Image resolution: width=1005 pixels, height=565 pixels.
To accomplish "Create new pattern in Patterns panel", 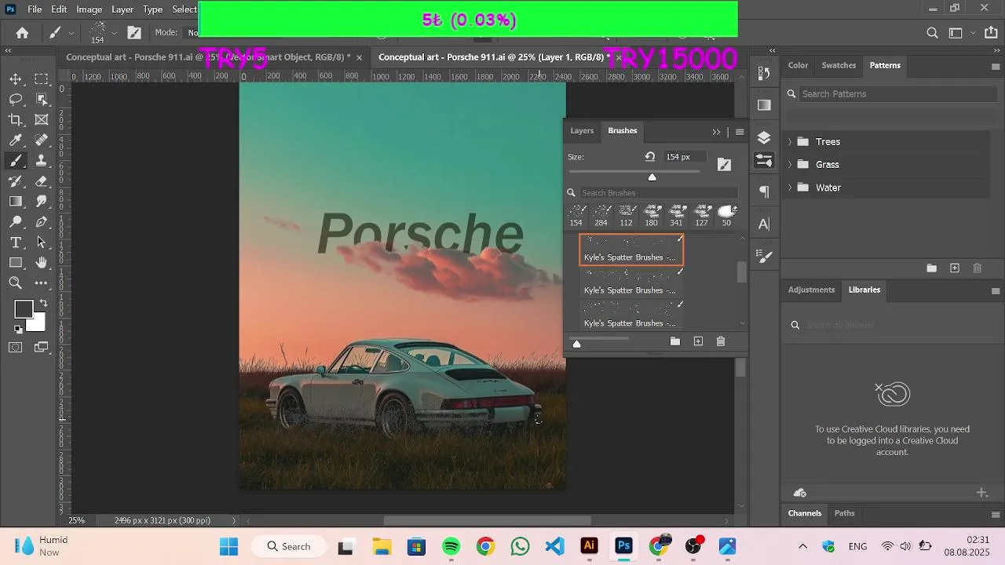I will pyautogui.click(x=955, y=268).
